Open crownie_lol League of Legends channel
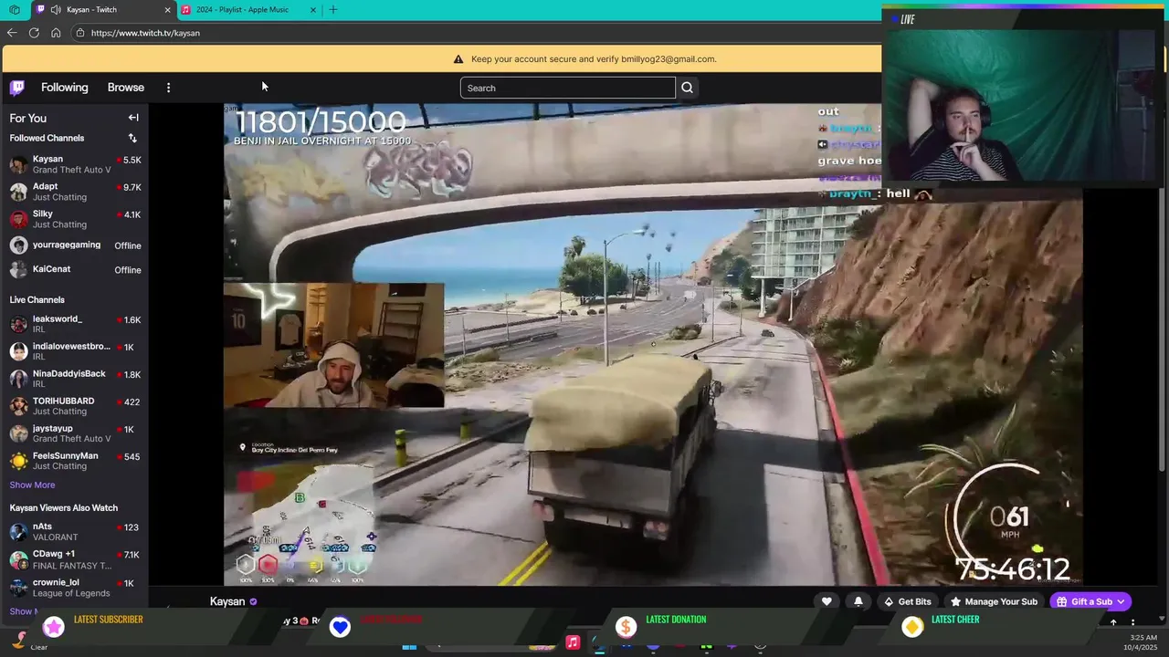Image resolution: width=1169 pixels, height=657 pixels. (75, 587)
